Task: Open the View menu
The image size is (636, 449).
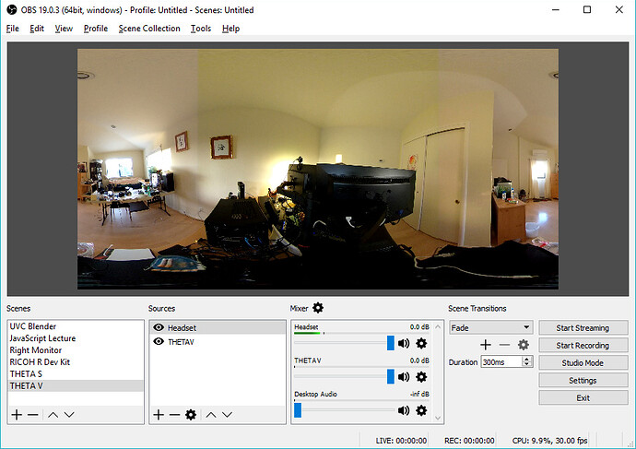Action: coord(64,29)
